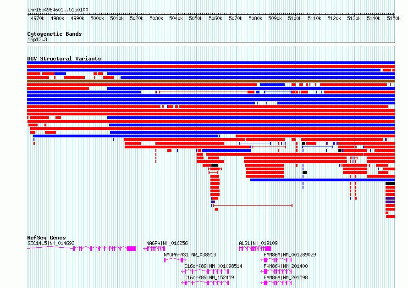
Task: Select the FAM86A|NM_001289029 transcript label
Action: coord(290,255)
